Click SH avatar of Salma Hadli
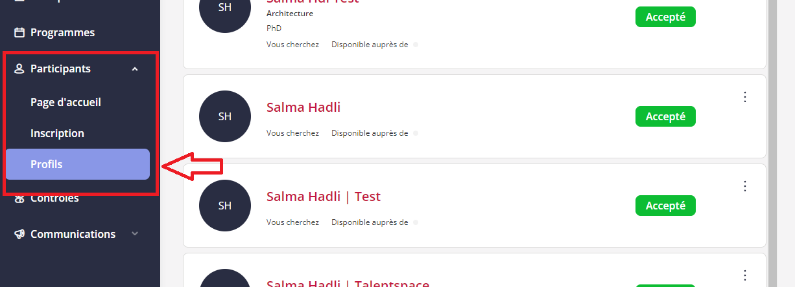The image size is (795, 287). [x=225, y=116]
